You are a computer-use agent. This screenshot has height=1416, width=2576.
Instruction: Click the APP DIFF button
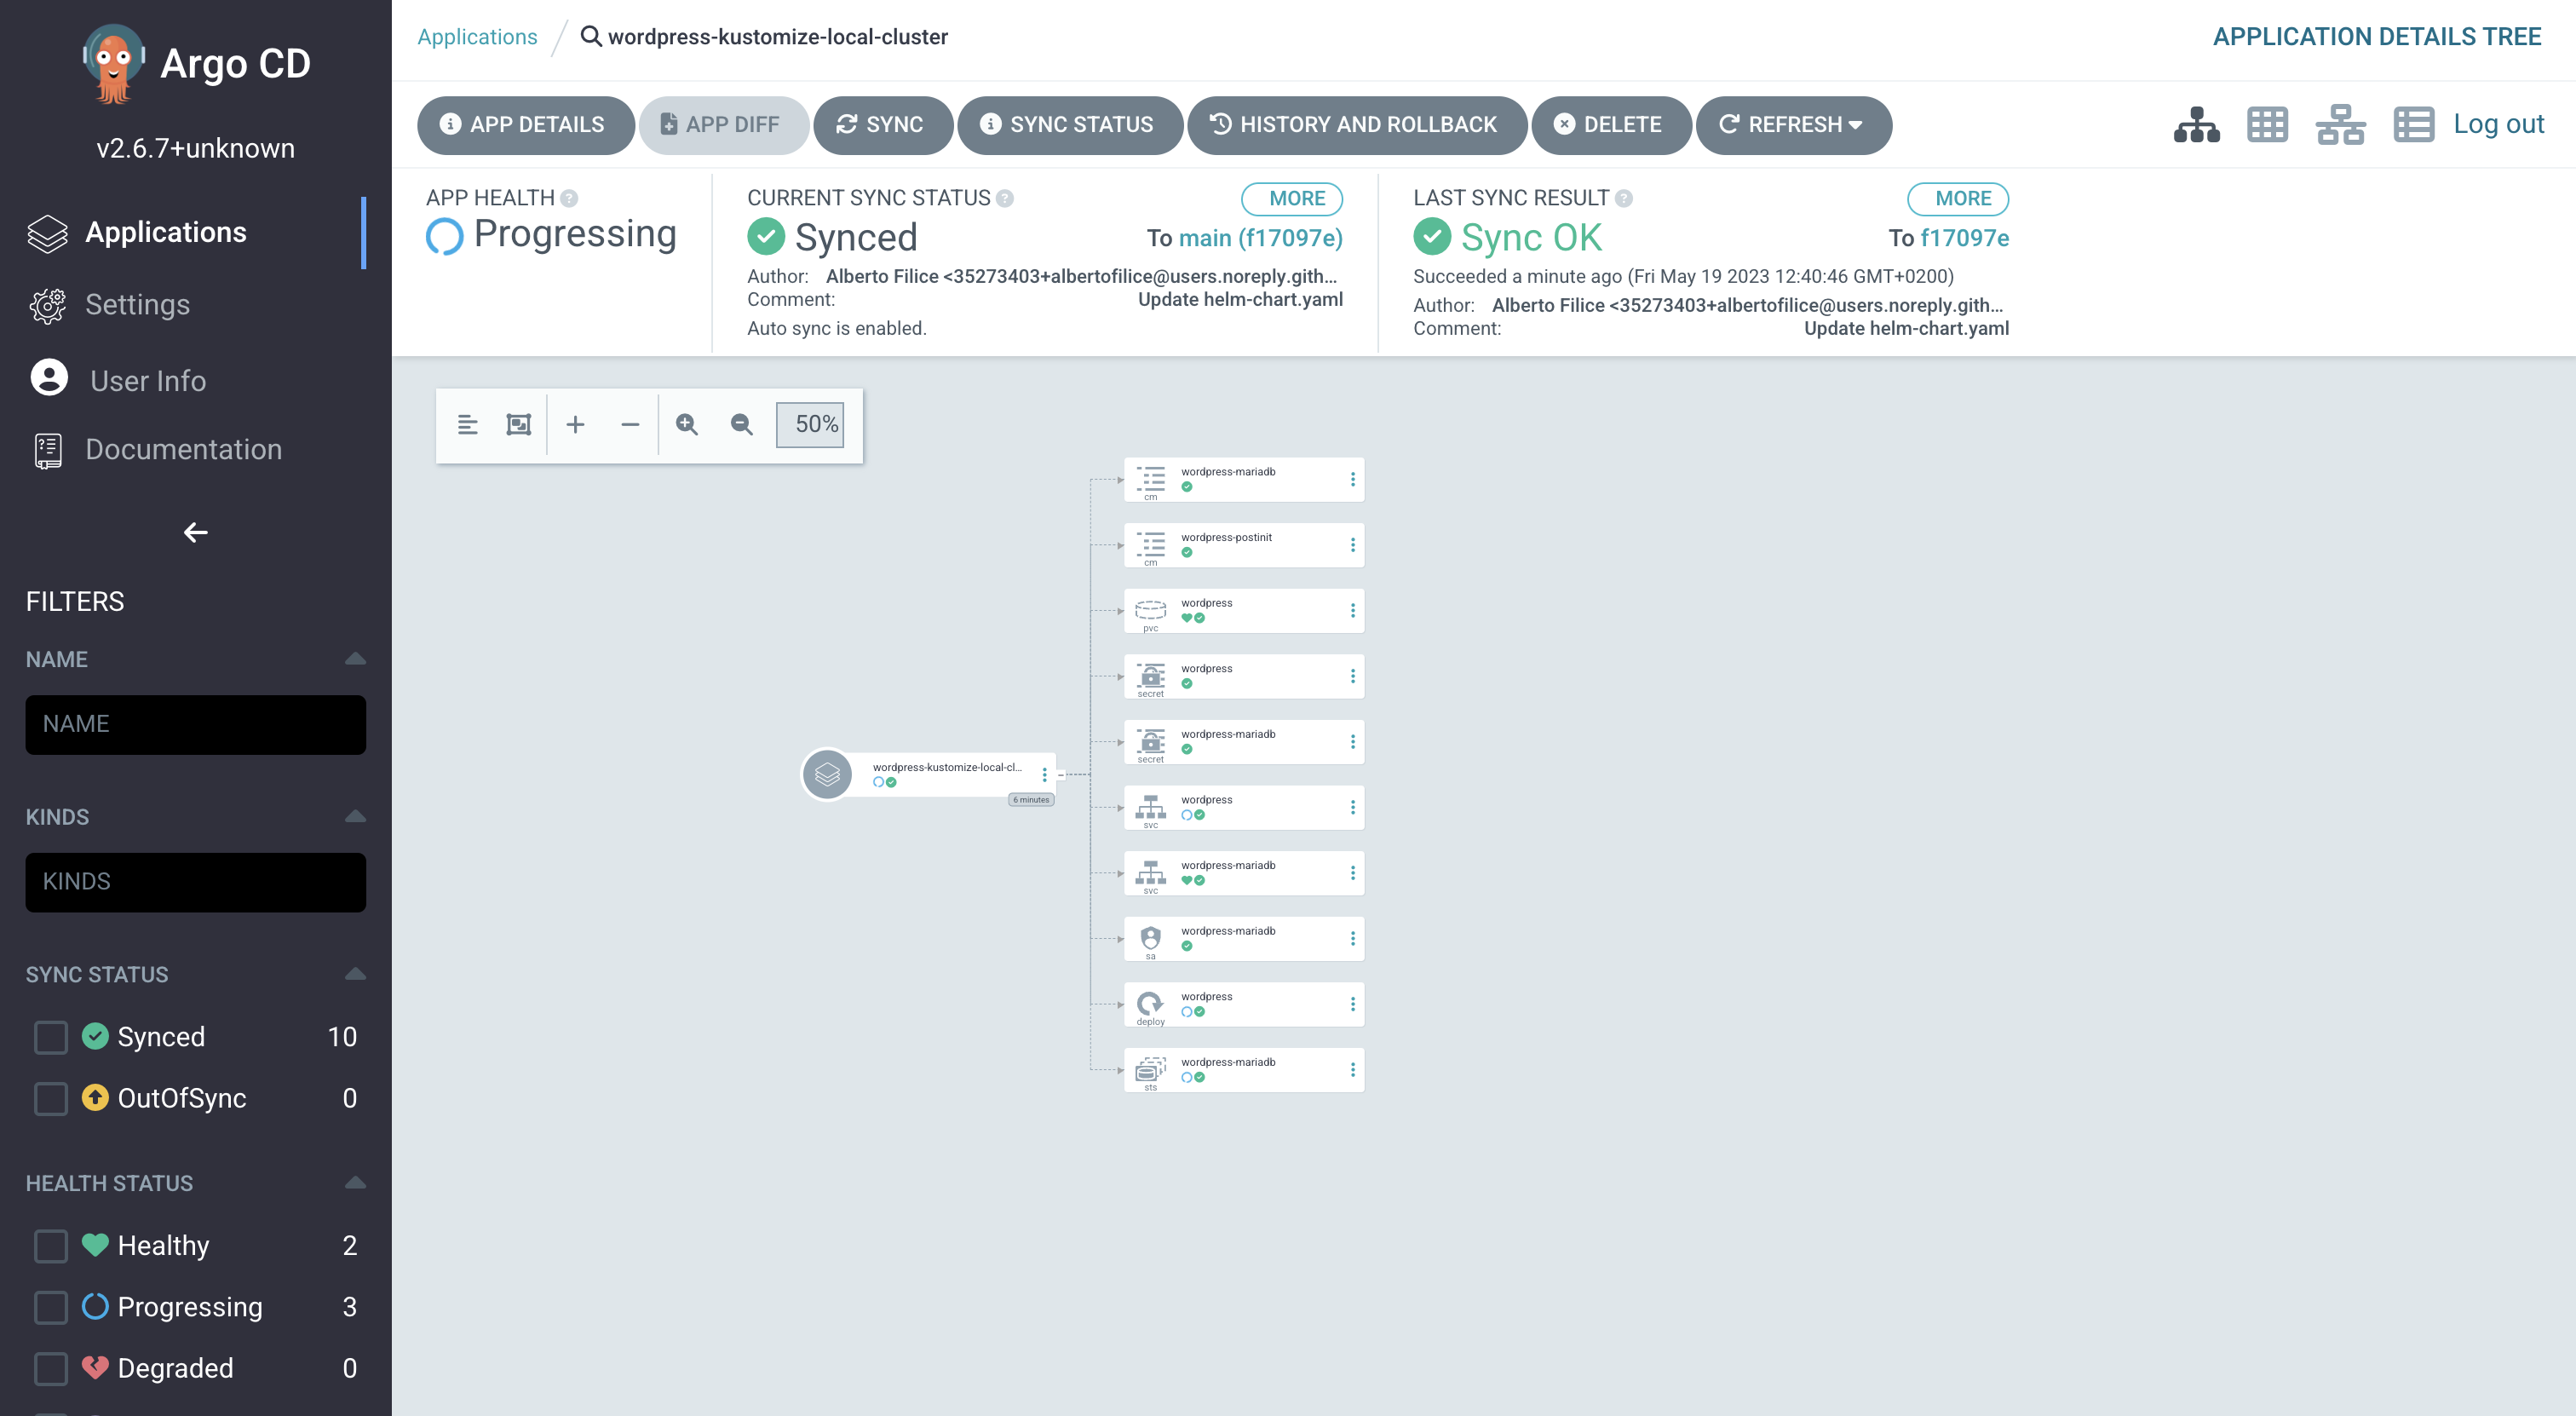coord(722,125)
